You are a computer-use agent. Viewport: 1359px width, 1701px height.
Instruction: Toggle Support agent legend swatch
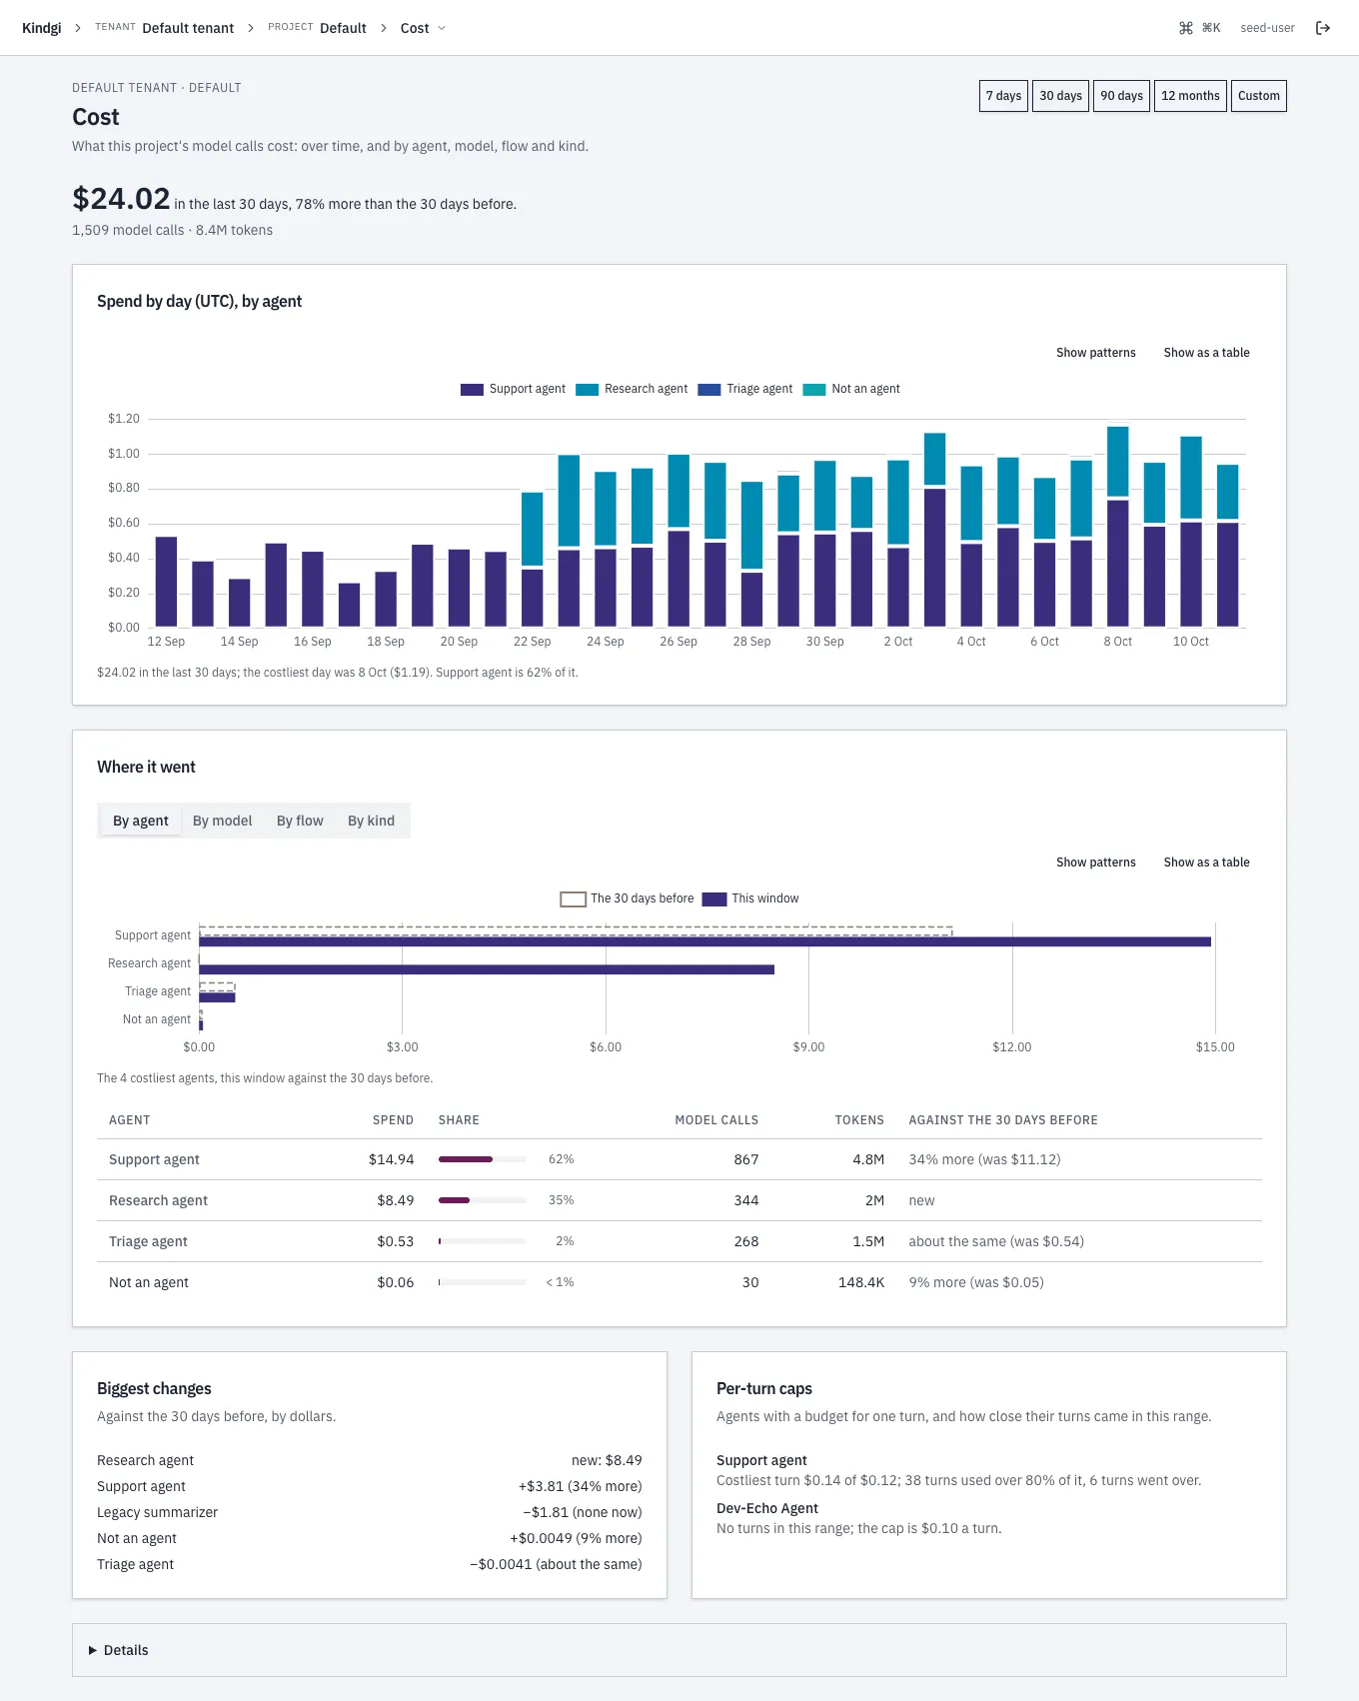(472, 390)
